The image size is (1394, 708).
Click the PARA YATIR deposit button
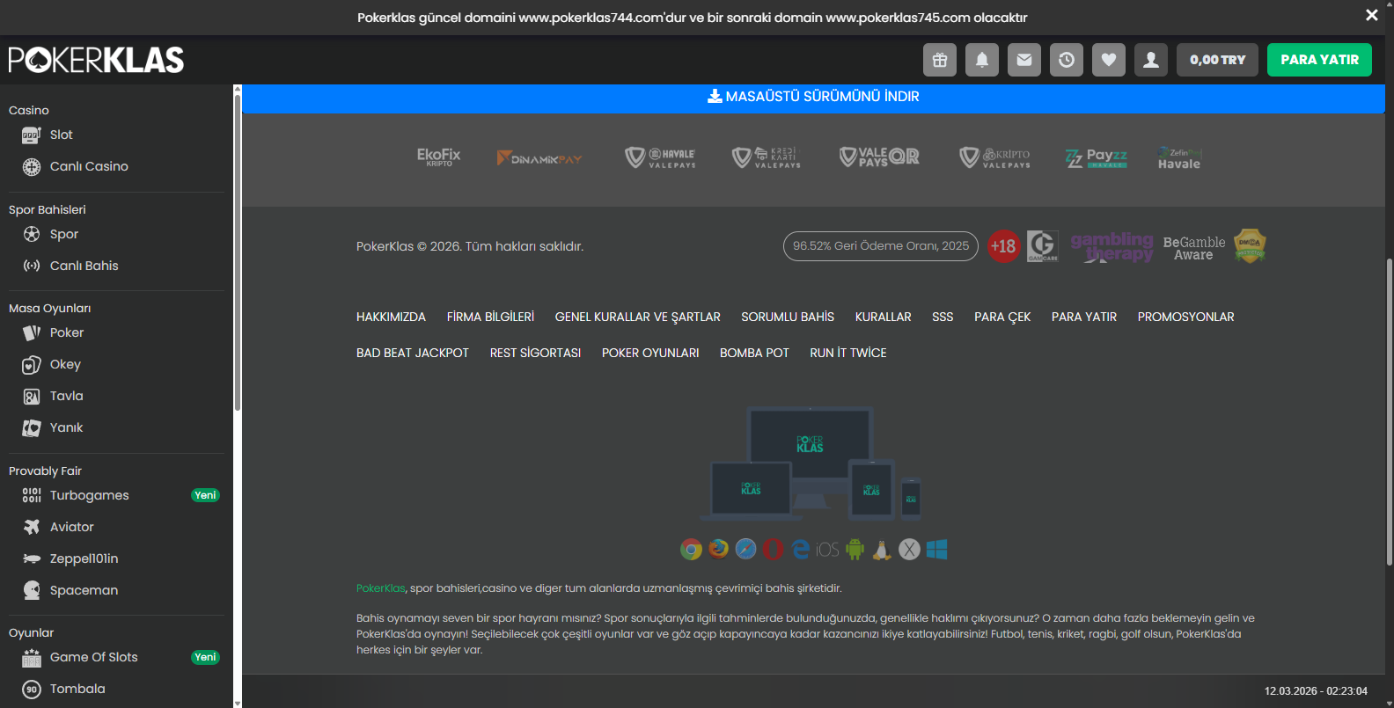1319,60
